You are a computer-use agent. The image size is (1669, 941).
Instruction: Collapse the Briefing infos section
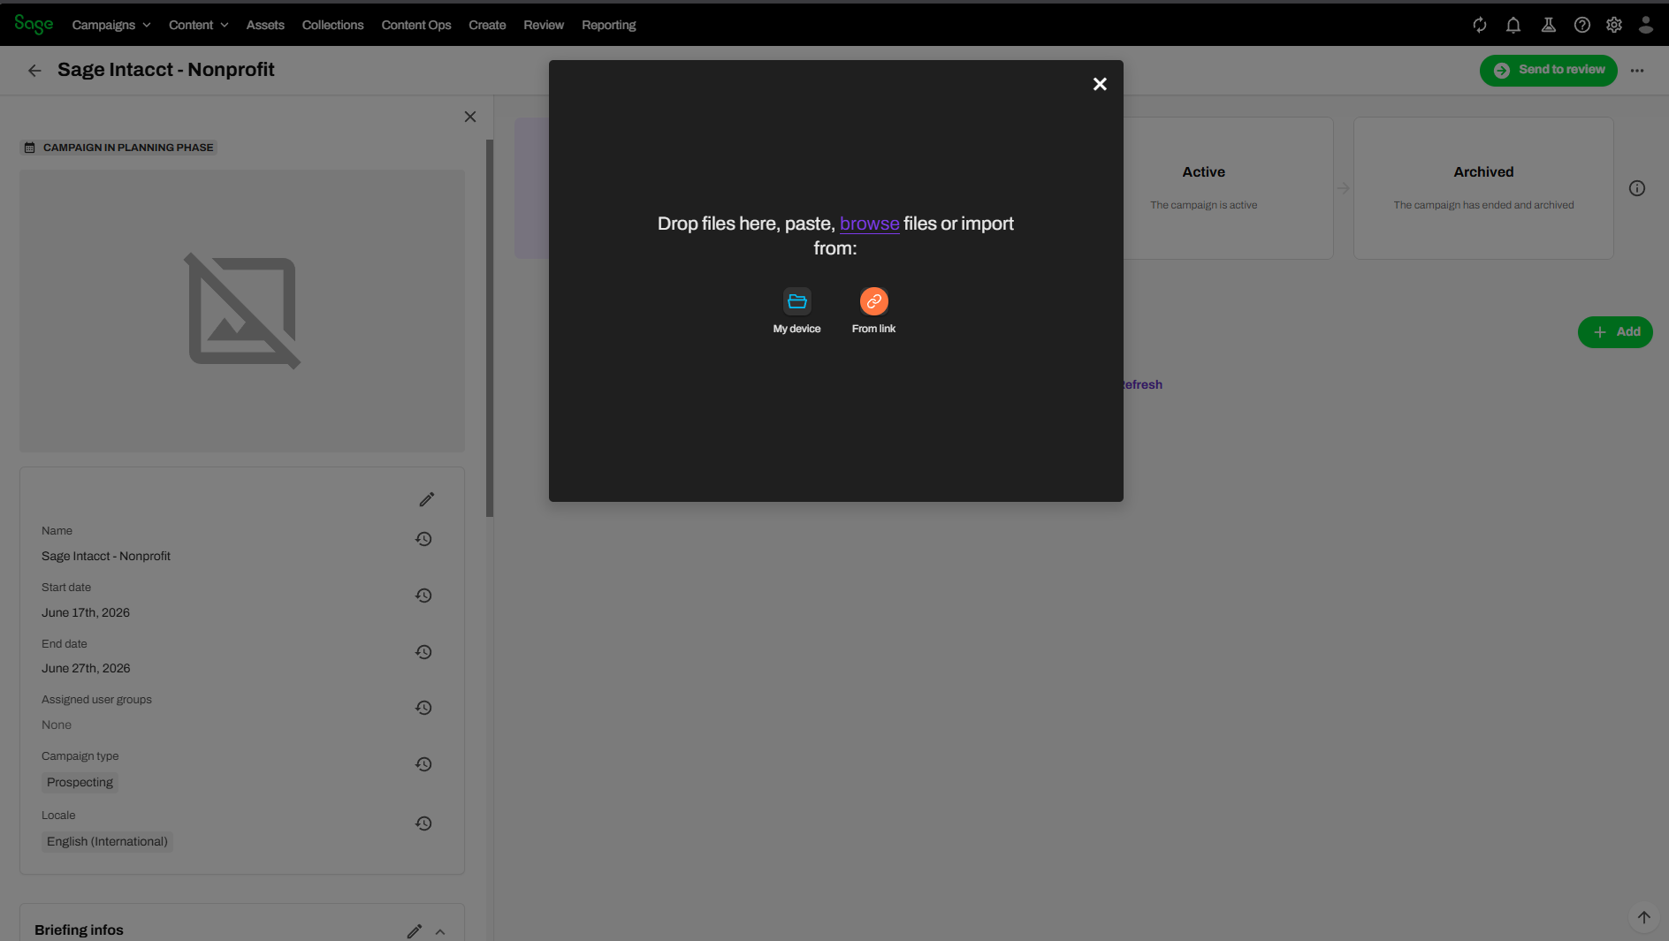(440, 931)
